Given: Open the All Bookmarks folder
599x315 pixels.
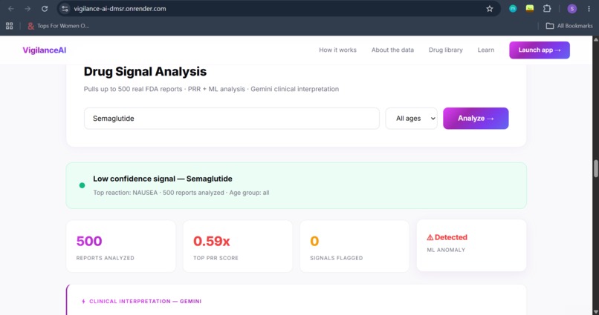Looking at the screenshot, I should 569,26.
